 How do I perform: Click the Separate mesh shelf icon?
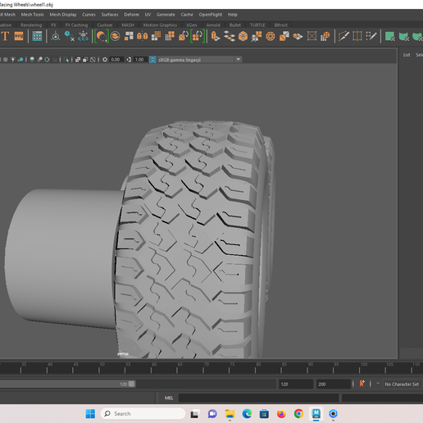tap(129, 36)
